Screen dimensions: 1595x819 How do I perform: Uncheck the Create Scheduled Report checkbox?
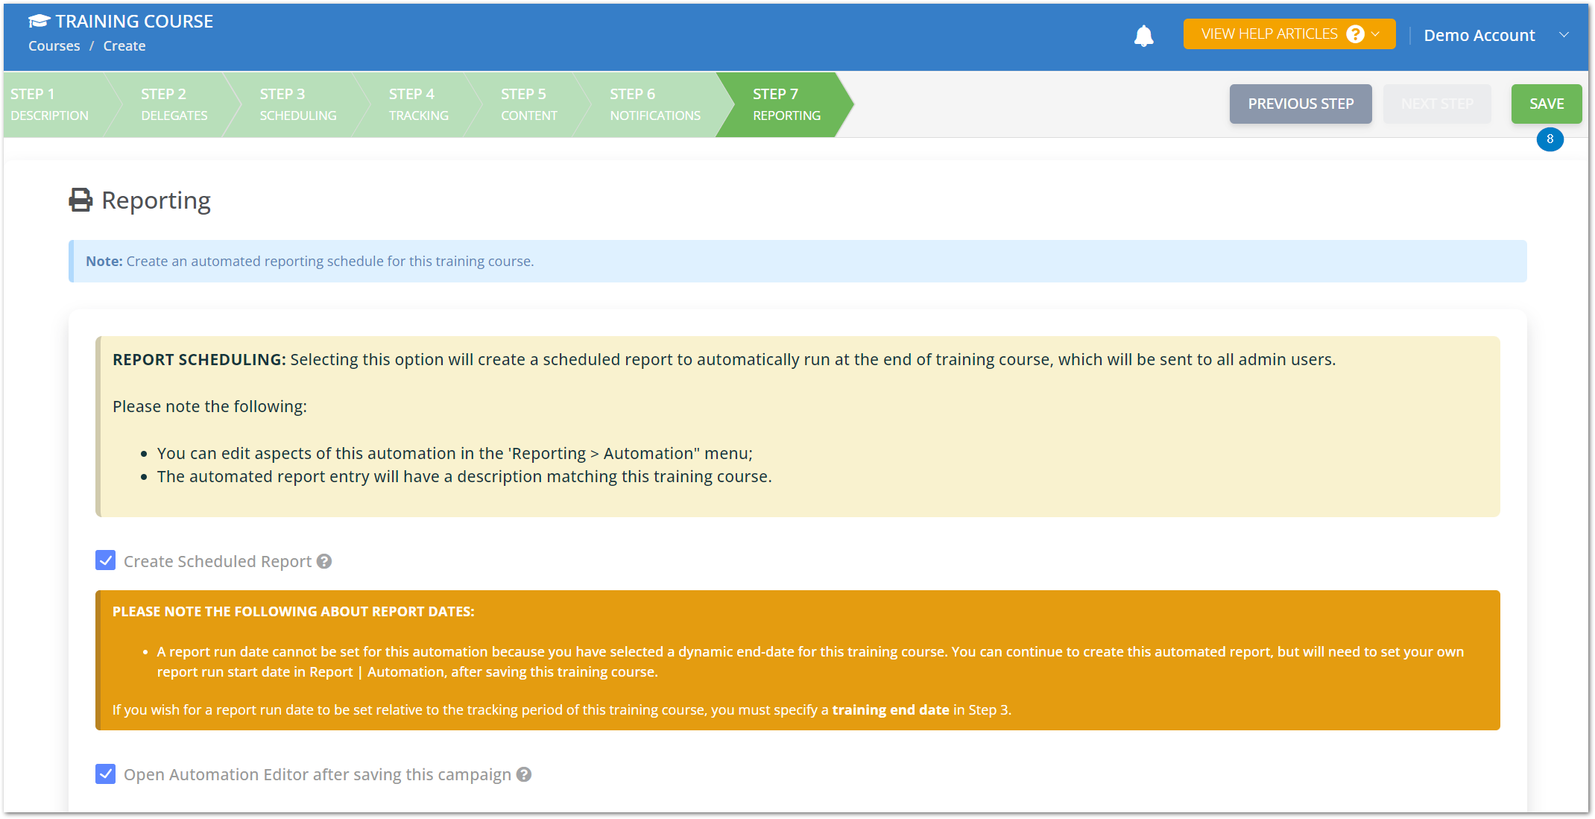(x=105, y=560)
